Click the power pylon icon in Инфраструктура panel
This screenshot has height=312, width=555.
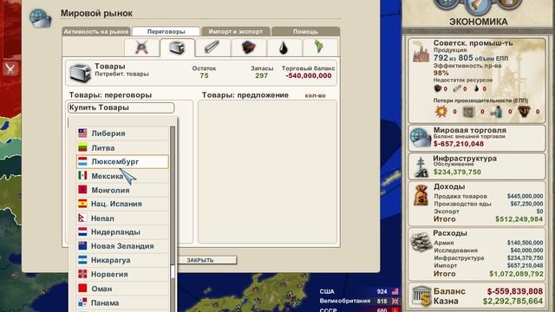click(x=421, y=166)
